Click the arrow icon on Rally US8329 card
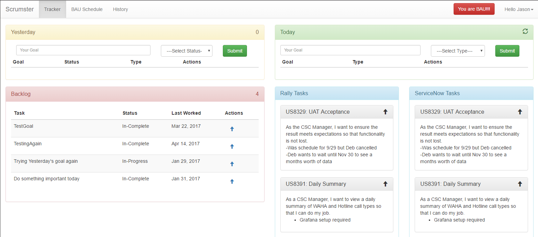Viewport: 538px width, 237px height. tap(385, 112)
